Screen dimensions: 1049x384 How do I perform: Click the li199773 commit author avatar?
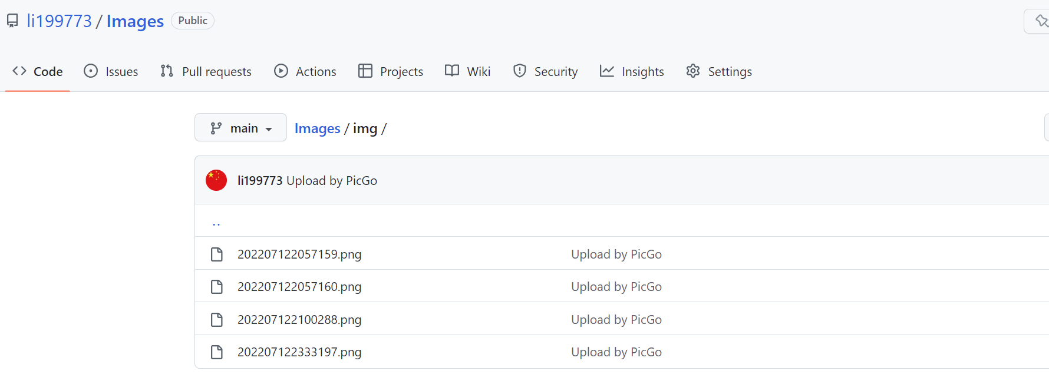(216, 180)
